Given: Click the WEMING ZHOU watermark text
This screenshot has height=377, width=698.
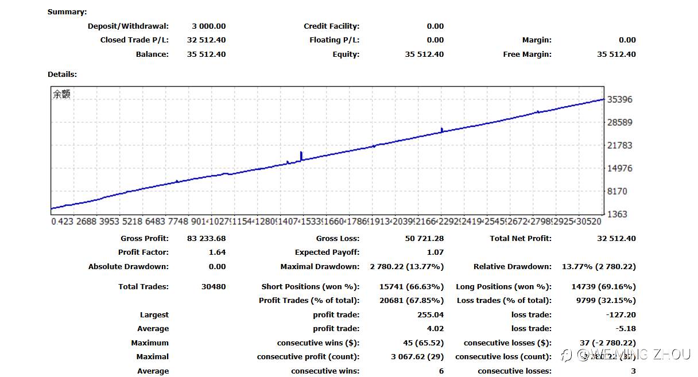Looking at the screenshot, I should (634, 355).
